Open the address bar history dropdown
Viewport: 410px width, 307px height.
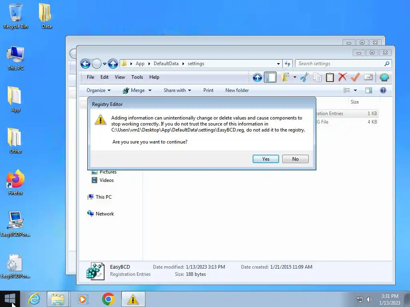pos(278,64)
